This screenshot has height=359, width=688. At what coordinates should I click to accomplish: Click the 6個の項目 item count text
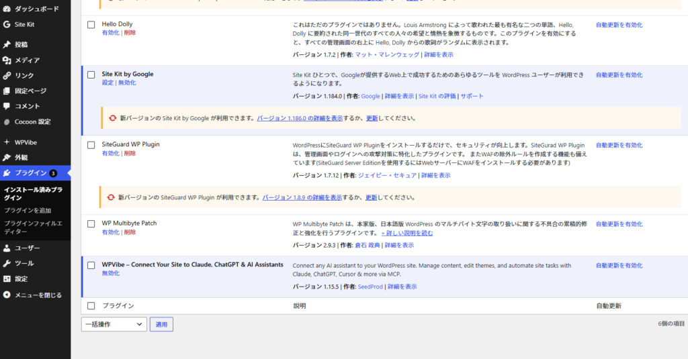(671, 323)
